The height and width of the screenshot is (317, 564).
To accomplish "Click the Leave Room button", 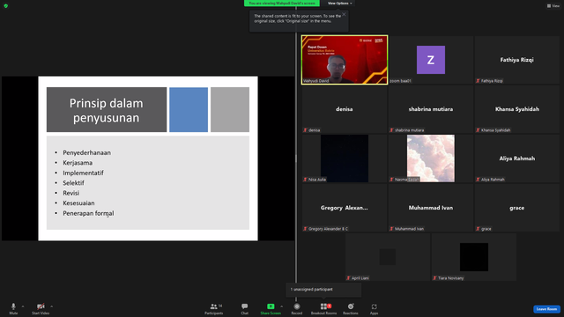I will coord(546,309).
